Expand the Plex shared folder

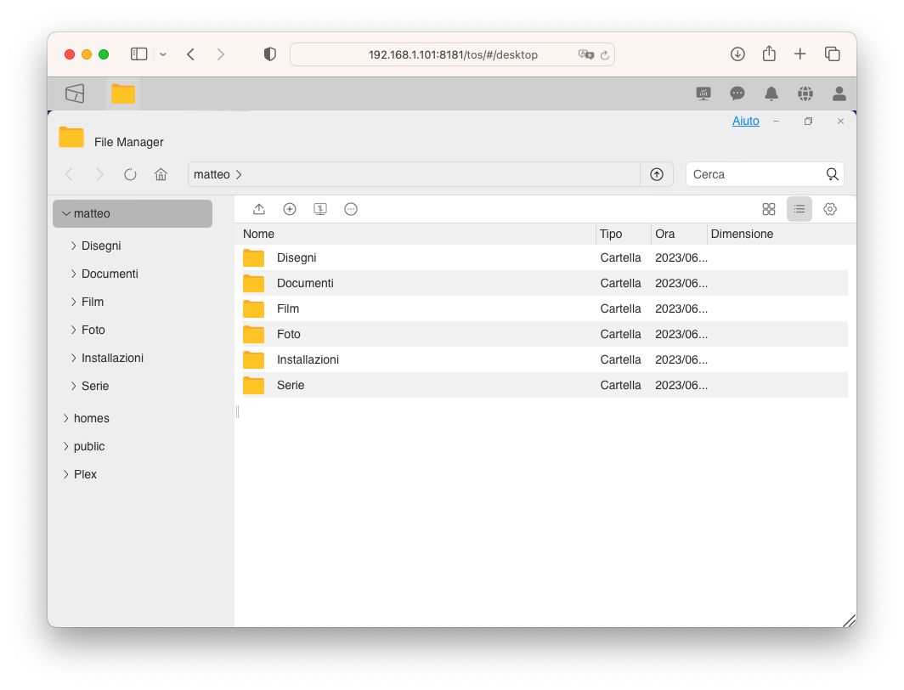[66, 474]
